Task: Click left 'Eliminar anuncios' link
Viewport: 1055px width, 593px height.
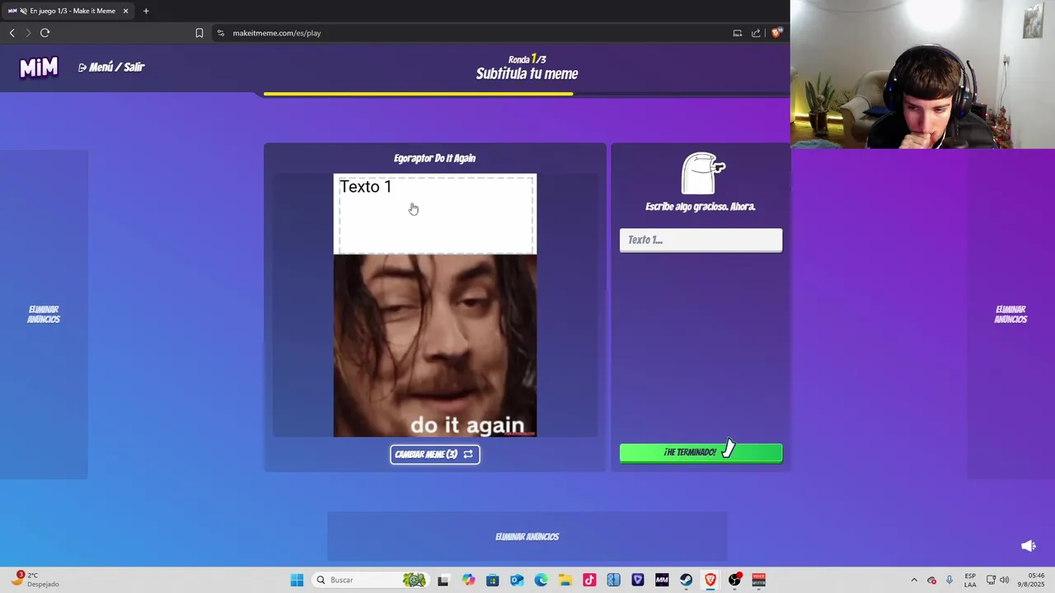Action: 44,315
